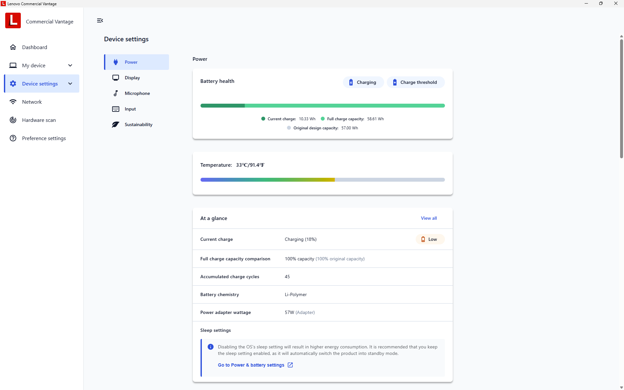Click the Display monitor icon
Screen dimensions: 624x390
116,78
